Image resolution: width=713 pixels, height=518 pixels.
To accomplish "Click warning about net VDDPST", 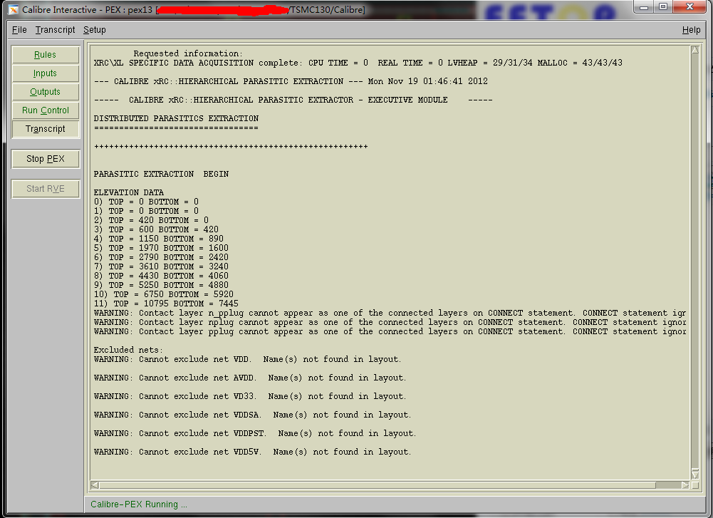I will tap(255, 433).
